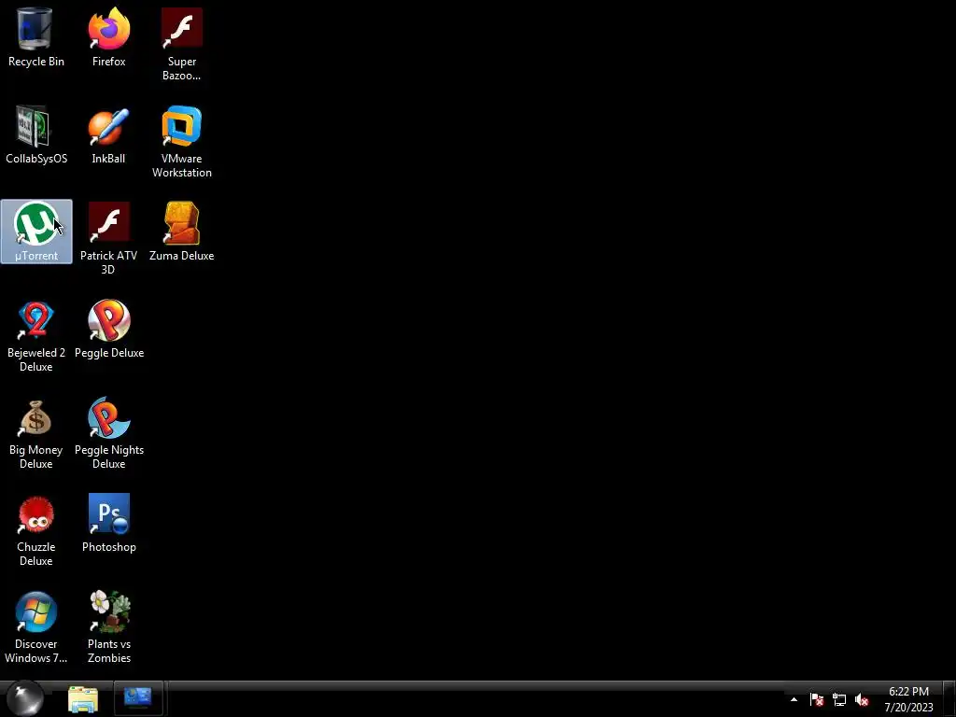This screenshot has height=717, width=956.
Task: Show hidden system tray icons
Action: (794, 699)
